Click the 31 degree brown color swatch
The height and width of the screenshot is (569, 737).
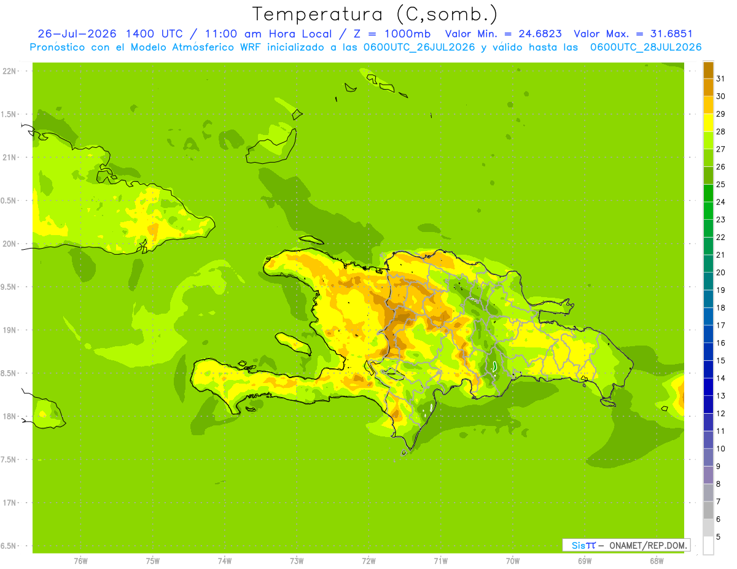(x=708, y=69)
